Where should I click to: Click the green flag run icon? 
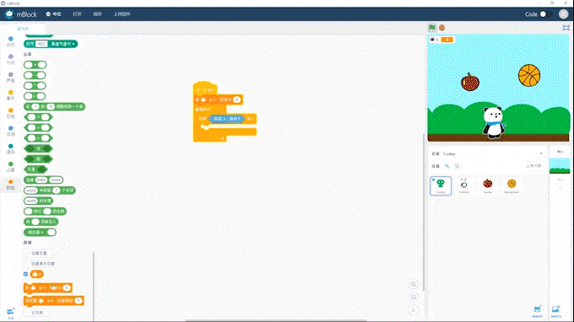[432, 28]
